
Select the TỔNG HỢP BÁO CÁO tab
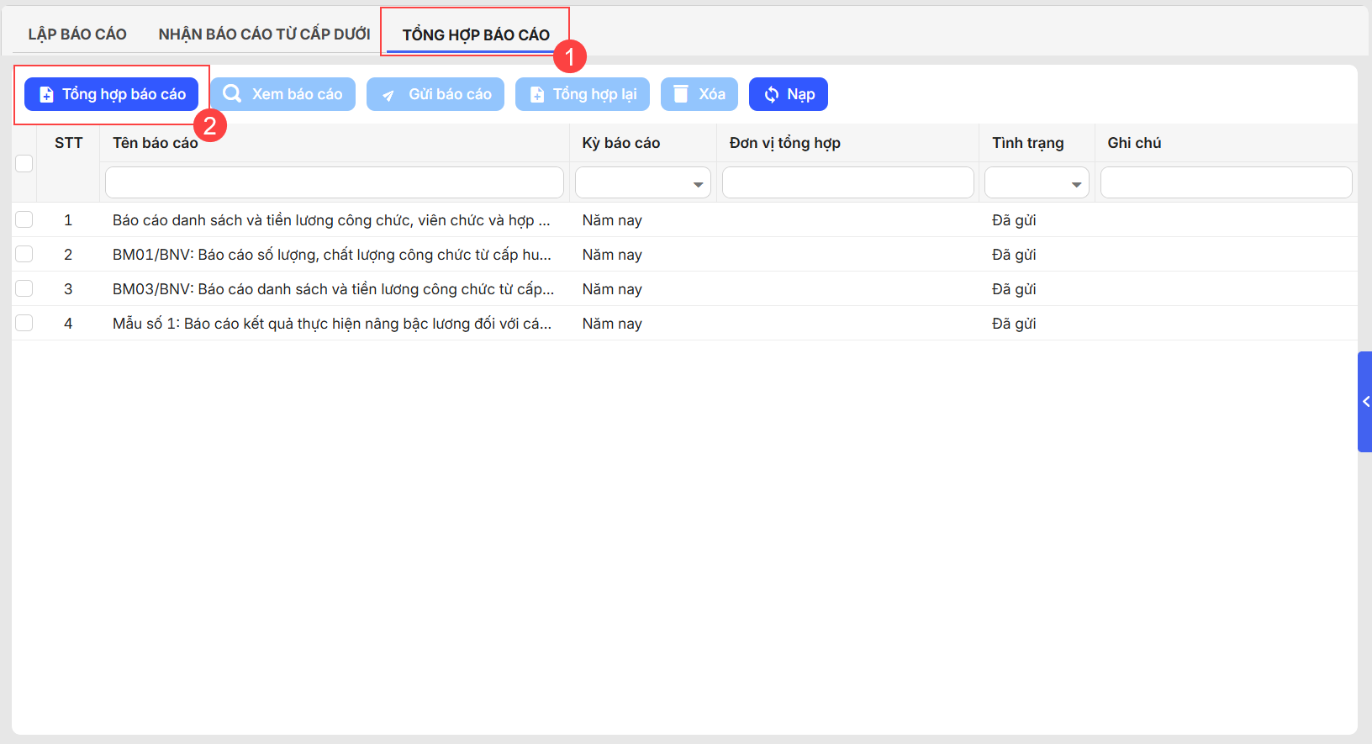pyautogui.click(x=476, y=34)
